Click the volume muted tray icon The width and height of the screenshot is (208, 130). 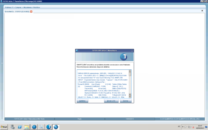tap(193, 127)
